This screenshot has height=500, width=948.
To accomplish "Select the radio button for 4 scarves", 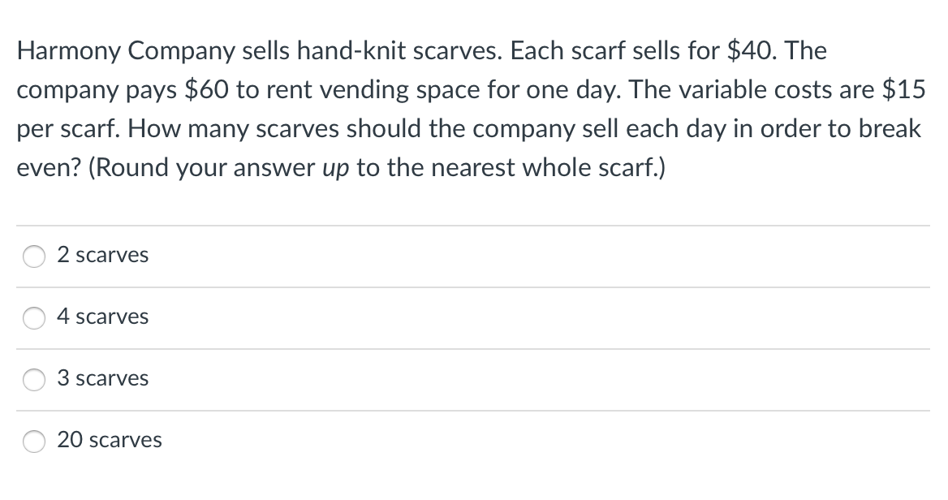I will coord(33,318).
